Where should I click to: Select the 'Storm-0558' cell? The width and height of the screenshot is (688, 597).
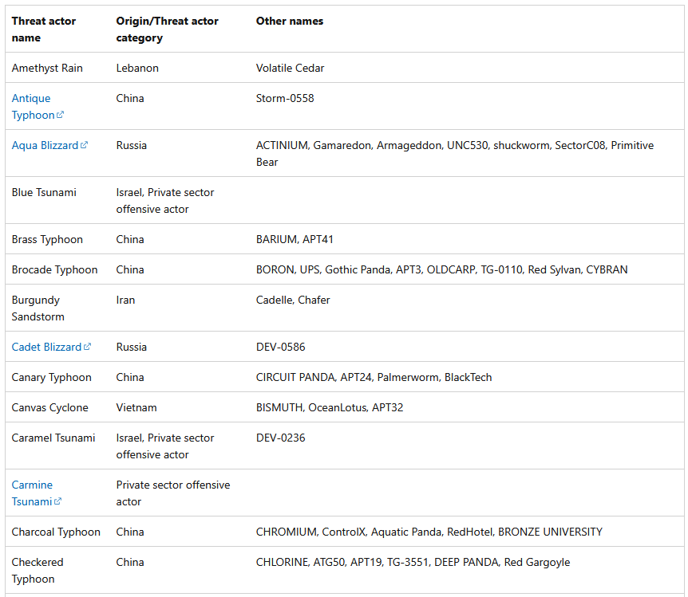285,98
